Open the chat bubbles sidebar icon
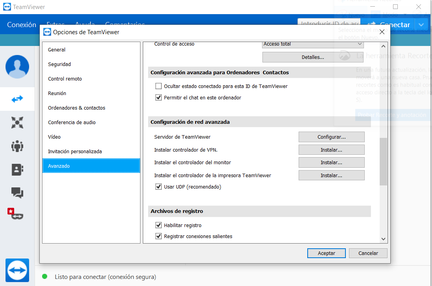 [17, 192]
